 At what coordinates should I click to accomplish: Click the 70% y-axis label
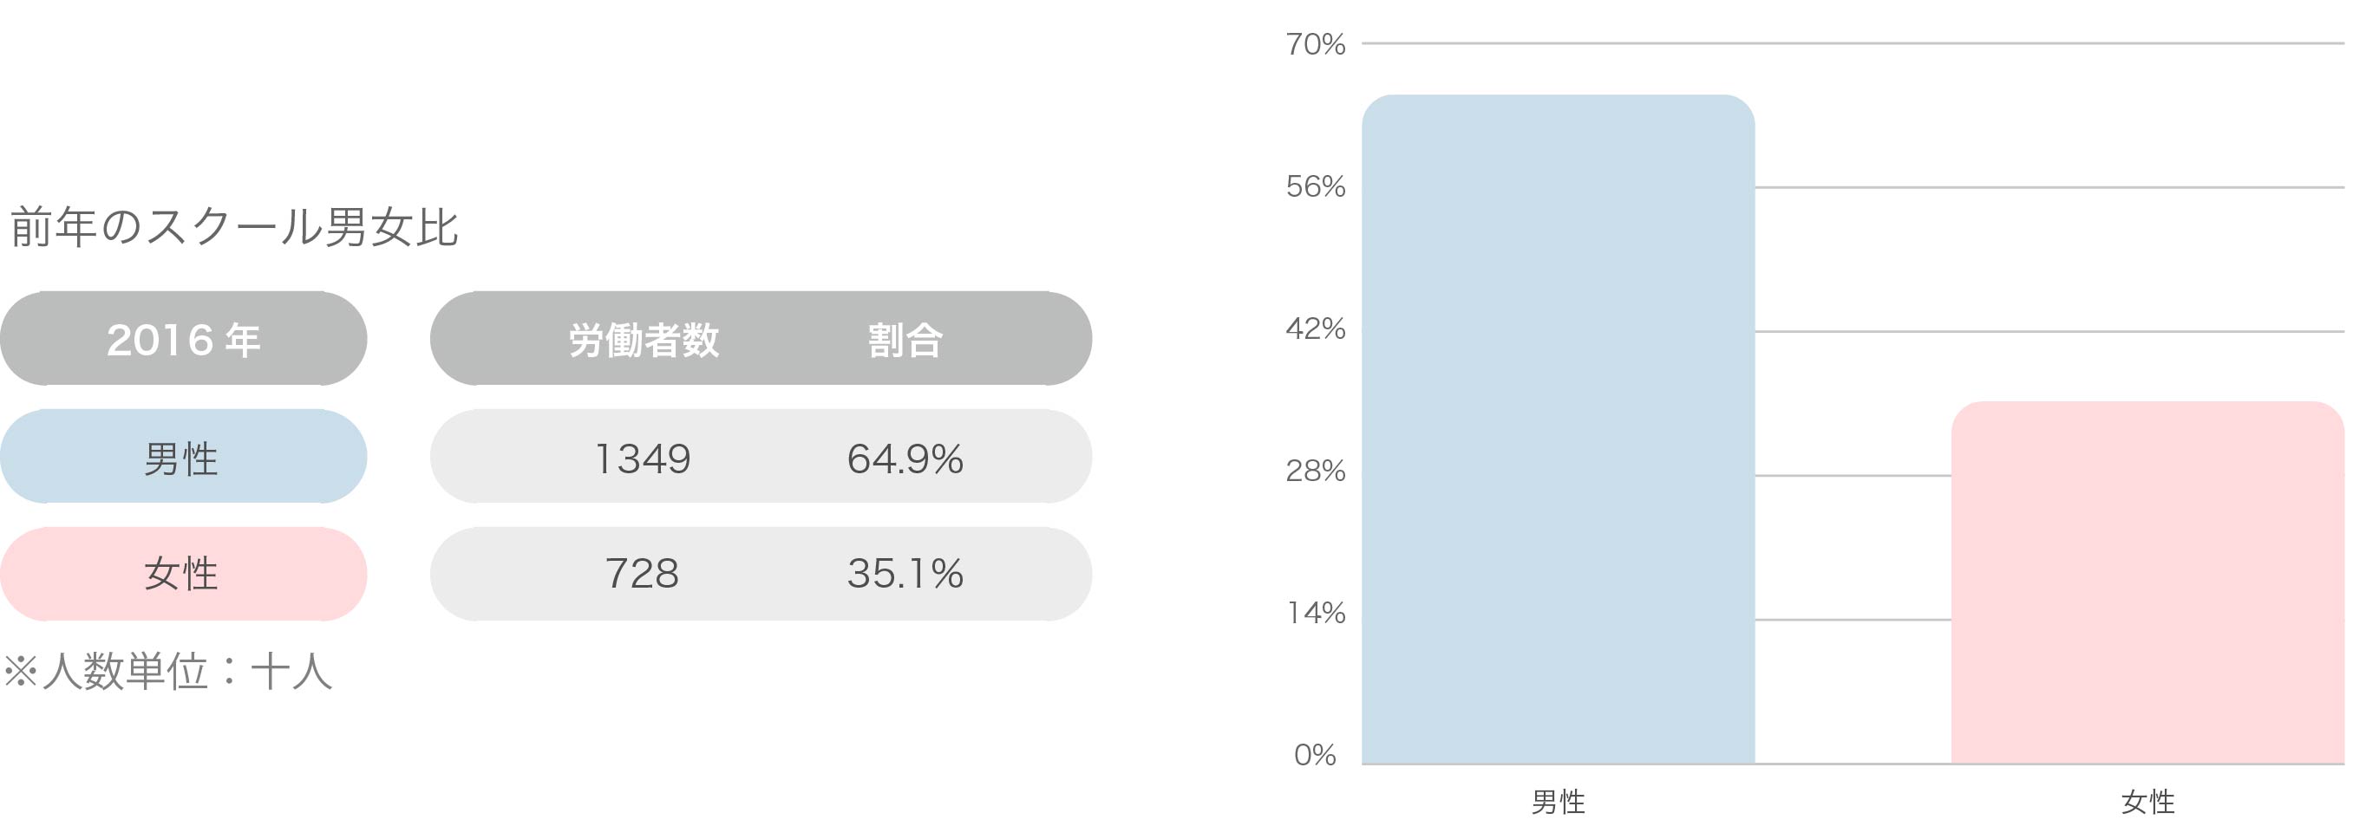pyautogui.click(x=1315, y=44)
